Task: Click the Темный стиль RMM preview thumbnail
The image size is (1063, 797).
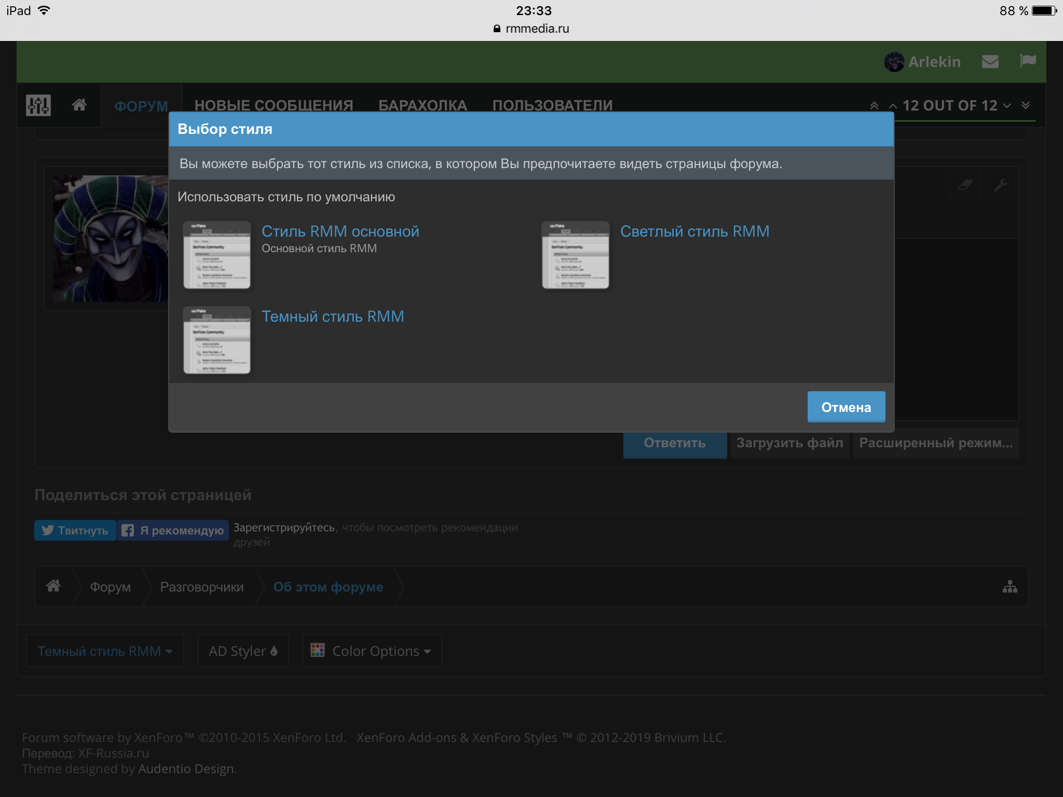Action: [217, 340]
